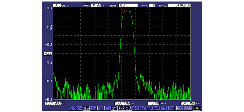Screen dimensions: 244x112
Task: Click the 1537.000 nm start wavelength field
Action: (53, 103)
